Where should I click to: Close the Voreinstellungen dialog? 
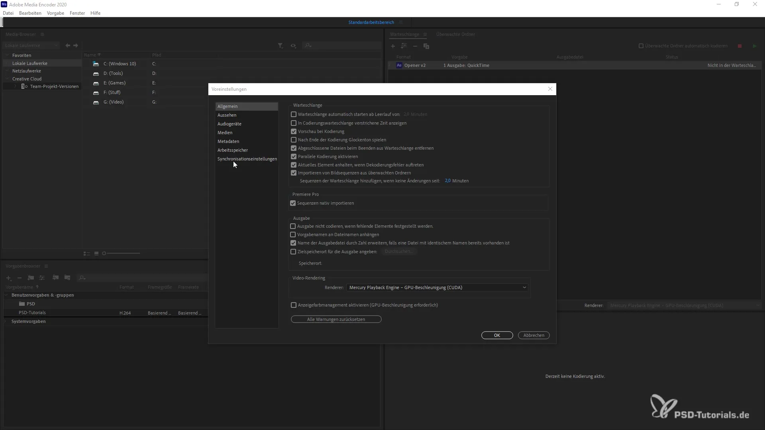coord(550,89)
